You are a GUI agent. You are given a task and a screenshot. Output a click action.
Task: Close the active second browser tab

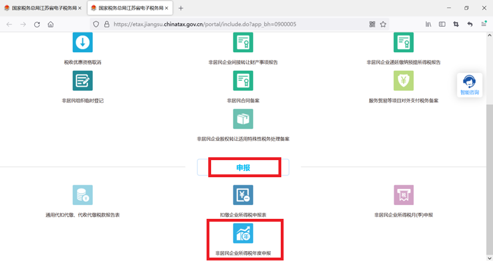167,8
